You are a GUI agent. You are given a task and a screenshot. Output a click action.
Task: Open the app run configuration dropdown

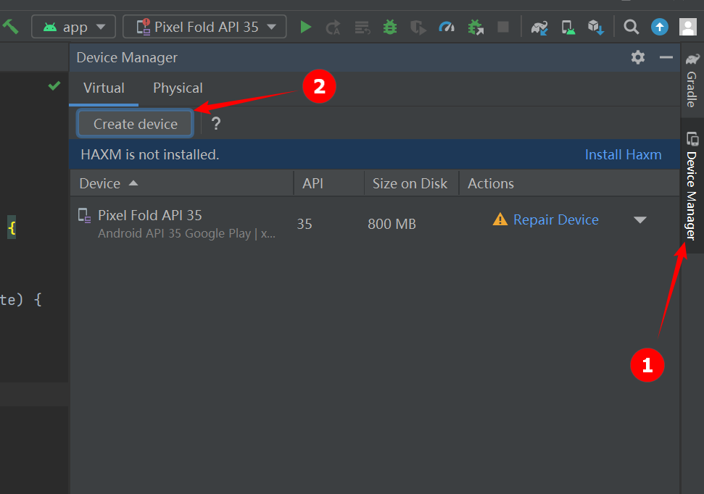click(x=74, y=27)
